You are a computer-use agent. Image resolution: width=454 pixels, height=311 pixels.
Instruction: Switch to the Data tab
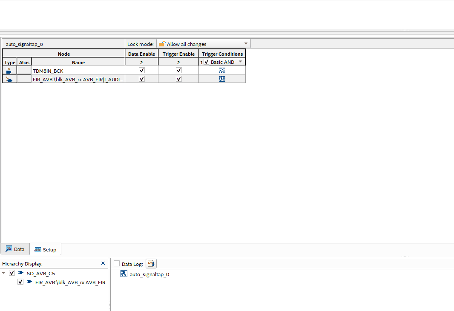tap(15, 249)
